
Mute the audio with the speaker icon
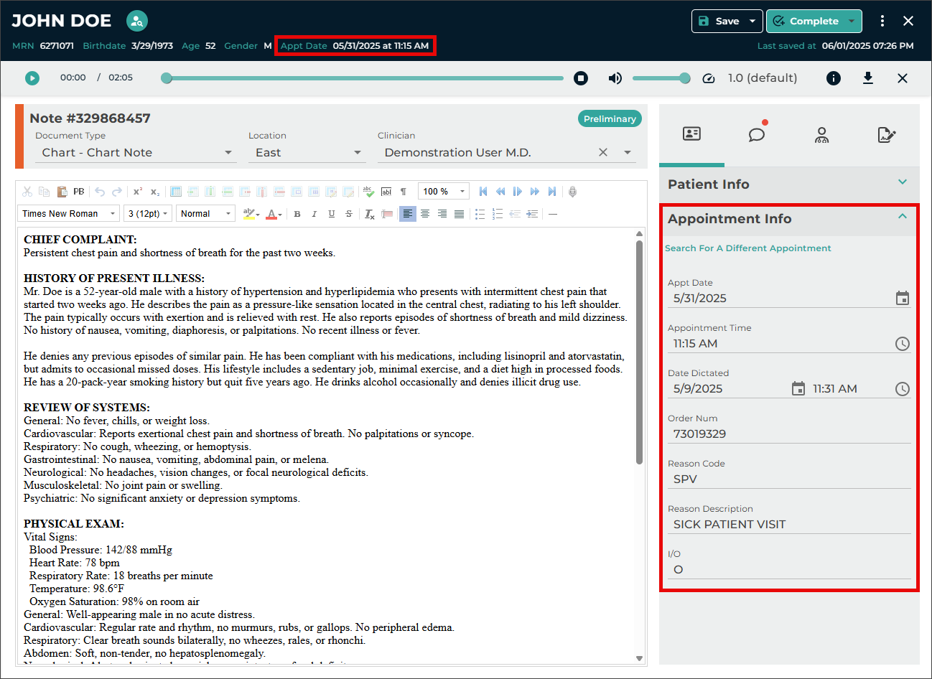point(615,78)
